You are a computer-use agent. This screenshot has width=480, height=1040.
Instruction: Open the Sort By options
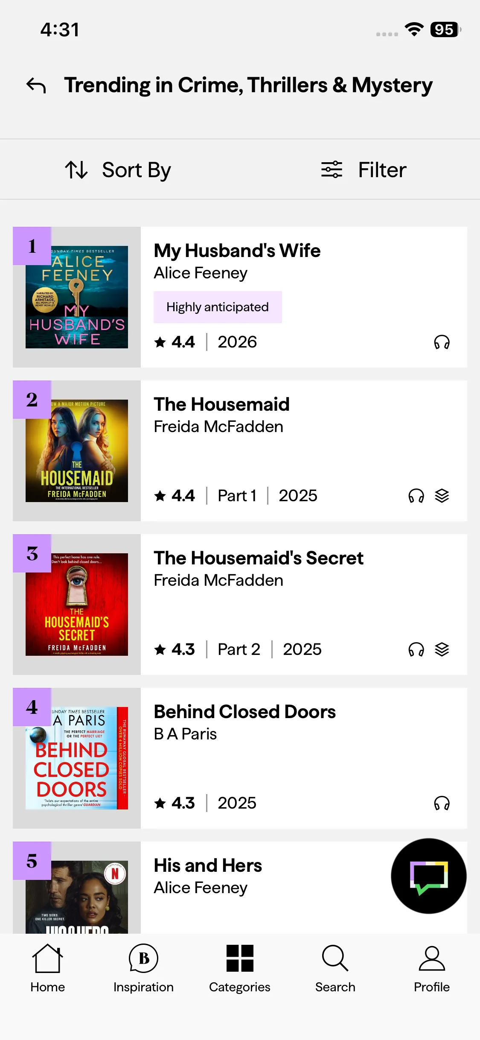coord(118,169)
